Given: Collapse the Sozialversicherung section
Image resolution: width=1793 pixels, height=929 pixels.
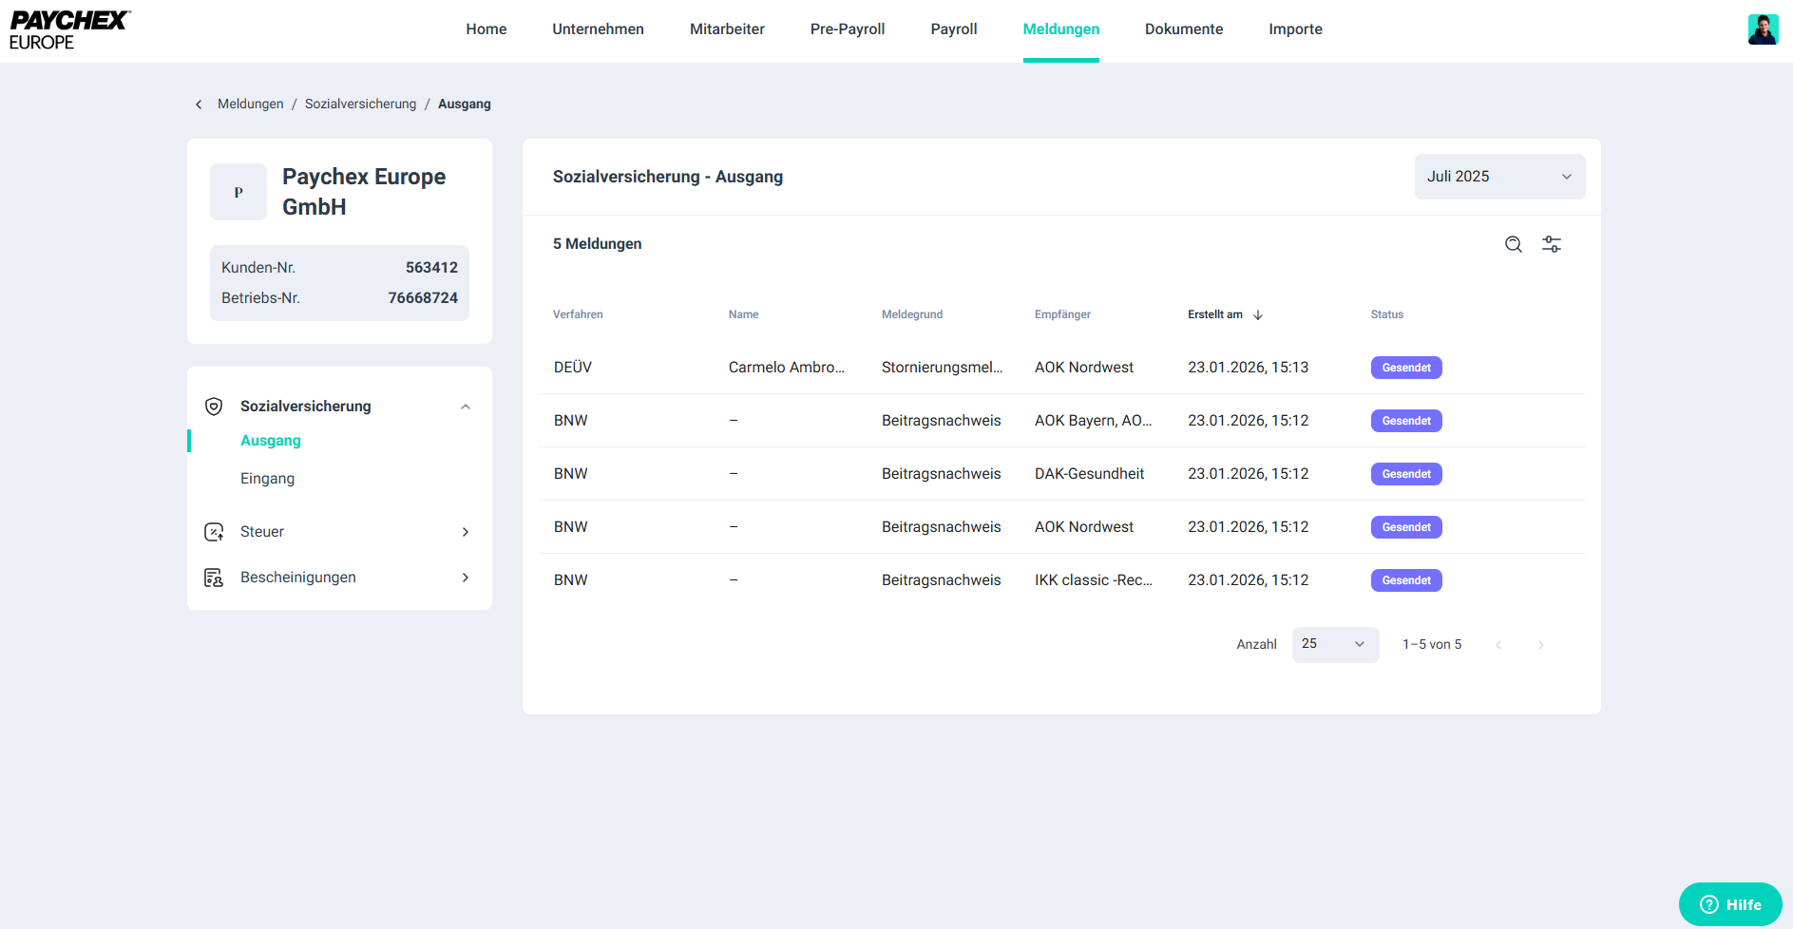Looking at the screenshot, I should click(x=466, y=407).
